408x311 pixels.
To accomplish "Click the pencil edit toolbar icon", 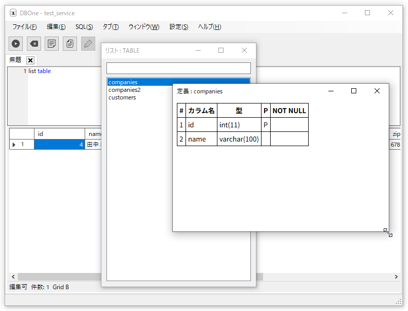I will (88, 44).
